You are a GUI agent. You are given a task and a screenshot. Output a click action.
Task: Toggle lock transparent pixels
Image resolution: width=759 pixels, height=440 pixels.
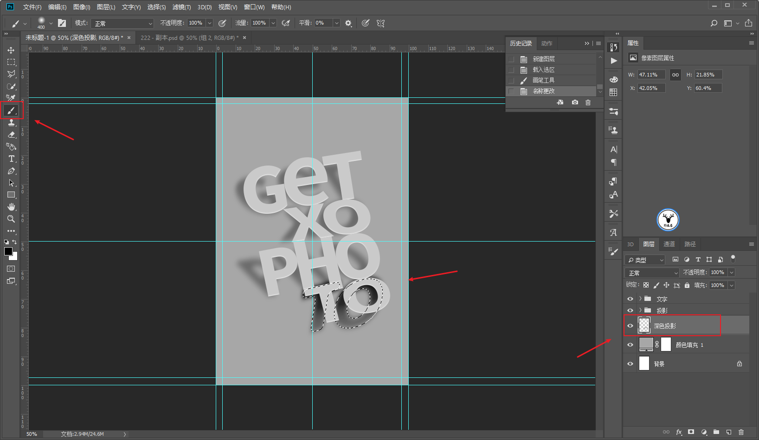click(646, 285)
